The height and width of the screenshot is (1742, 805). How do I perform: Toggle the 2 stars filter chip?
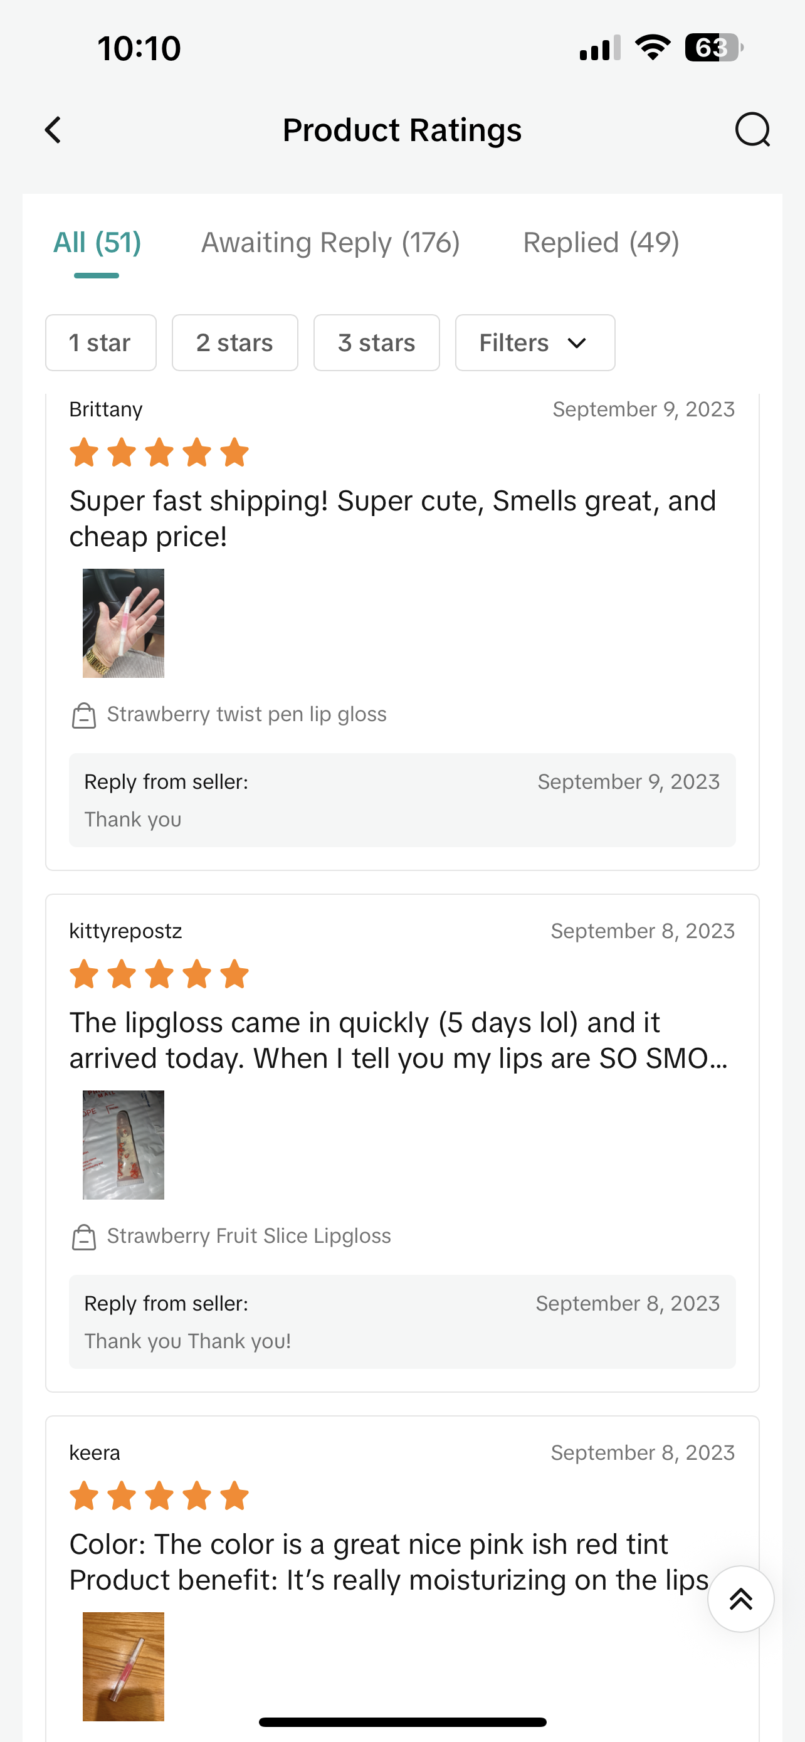tap(234, 343)
